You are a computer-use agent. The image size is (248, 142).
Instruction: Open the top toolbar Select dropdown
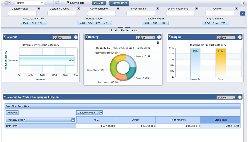pos(30,3)
